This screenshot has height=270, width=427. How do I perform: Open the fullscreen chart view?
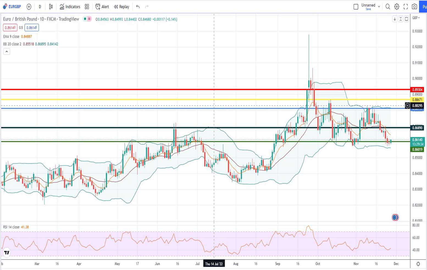pyautogui.click(x=406, y=7)
